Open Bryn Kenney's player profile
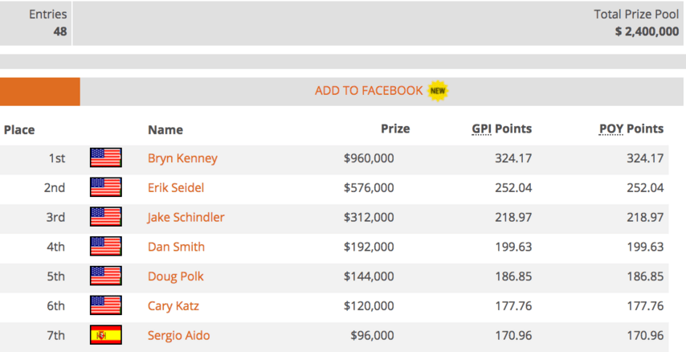Screen dimensions: 686x352 [182, 158]
